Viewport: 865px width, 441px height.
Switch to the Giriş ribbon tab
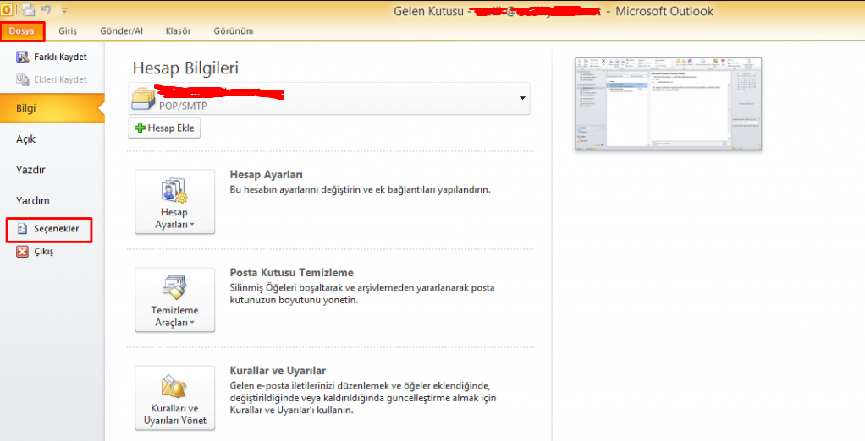point(68,30)
